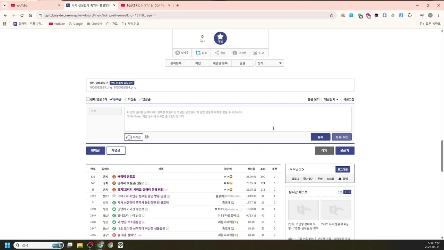
Task: Click the 실베추 button icon
Action: click(178, 53)
